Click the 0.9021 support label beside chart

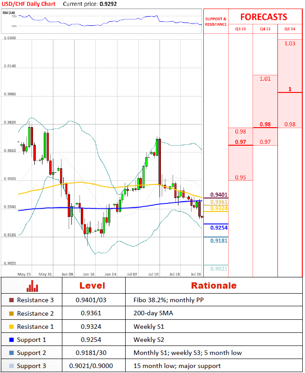click(219, 269)
